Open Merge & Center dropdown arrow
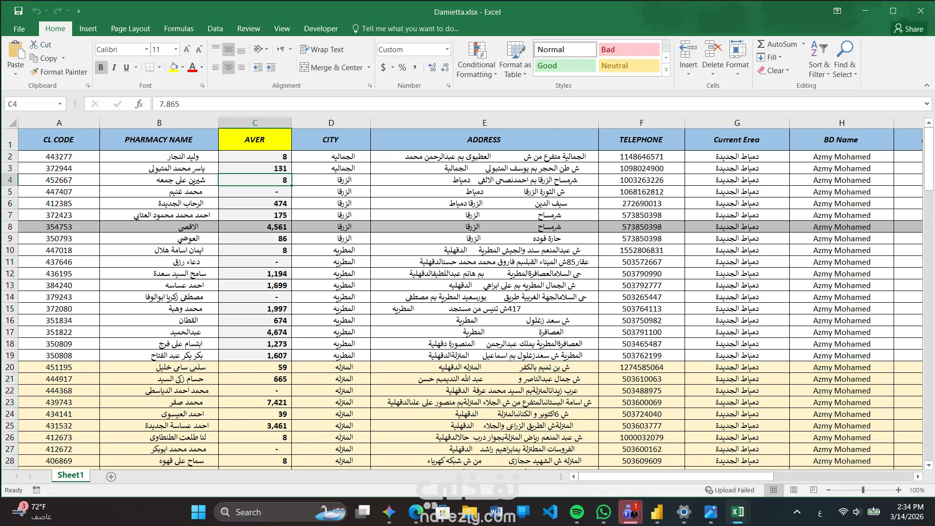Image resolution: width=935 pixels, height=526 pixels. (369, 67)
